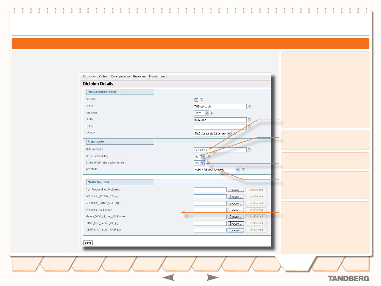
Task: Open the AV Mode dropdown
Action: 217,170
